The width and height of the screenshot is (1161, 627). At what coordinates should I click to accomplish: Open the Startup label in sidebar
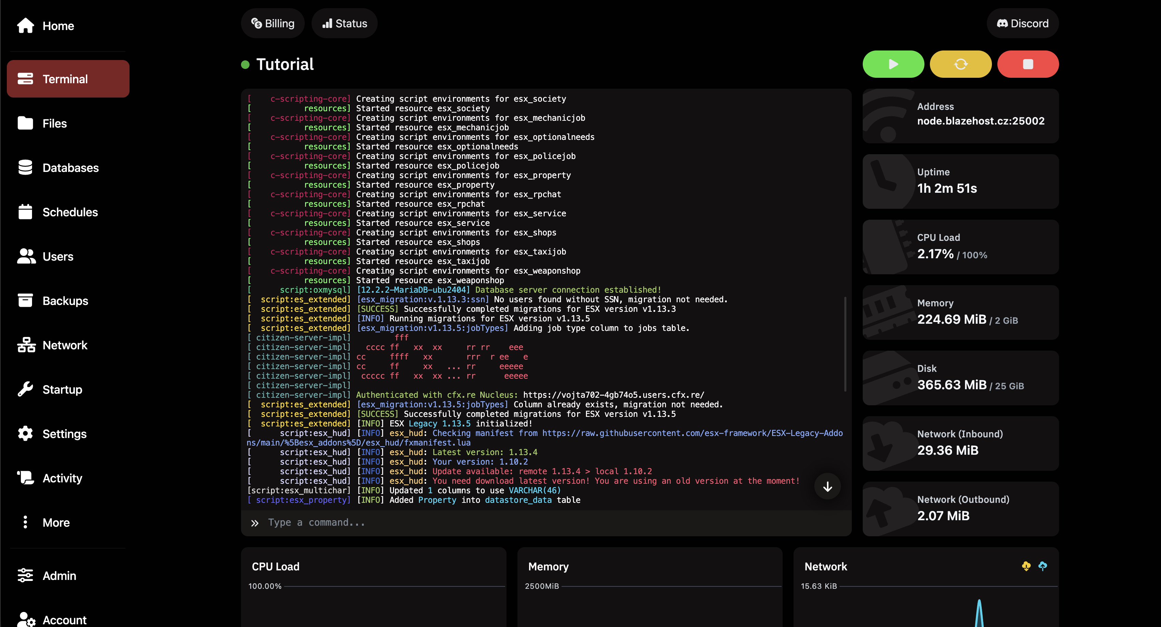[x=62, y=389]
